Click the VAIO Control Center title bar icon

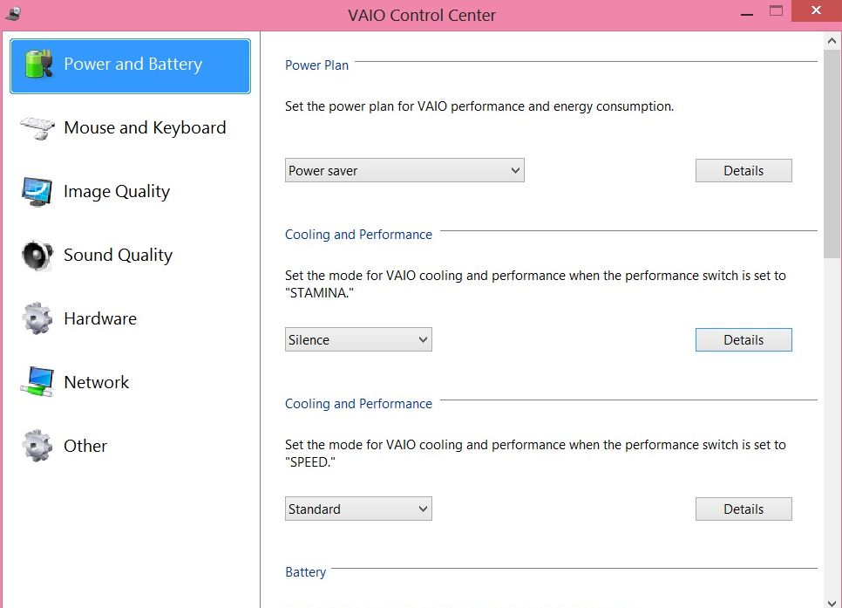point(13,14)
